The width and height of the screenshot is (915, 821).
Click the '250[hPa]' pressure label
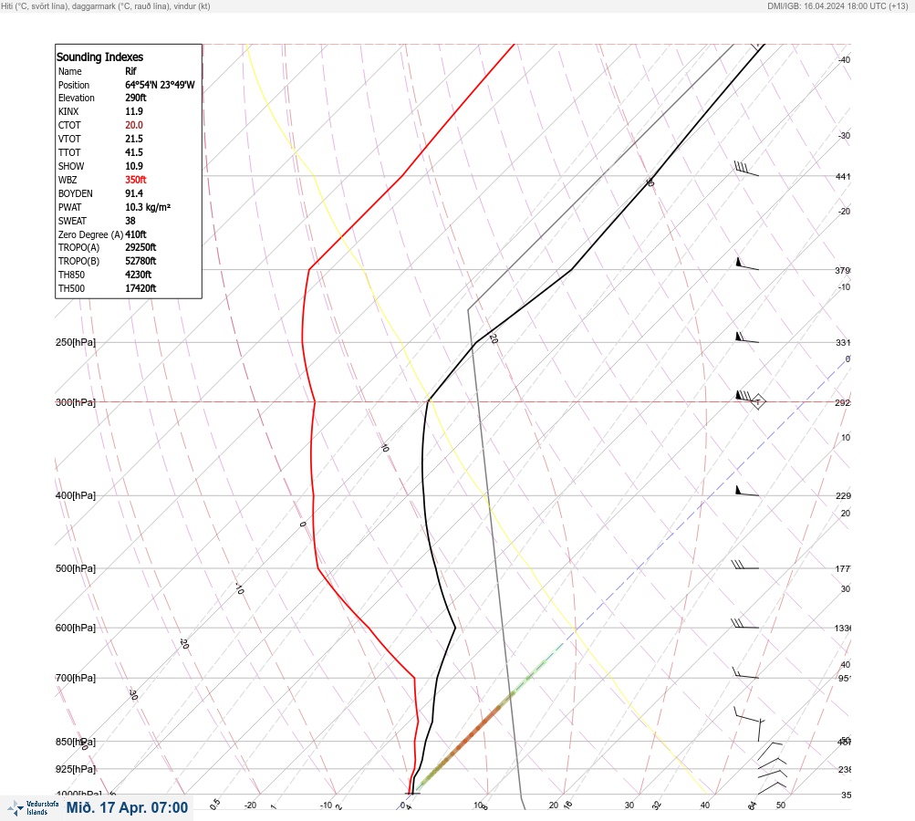[x=76, y=342]
